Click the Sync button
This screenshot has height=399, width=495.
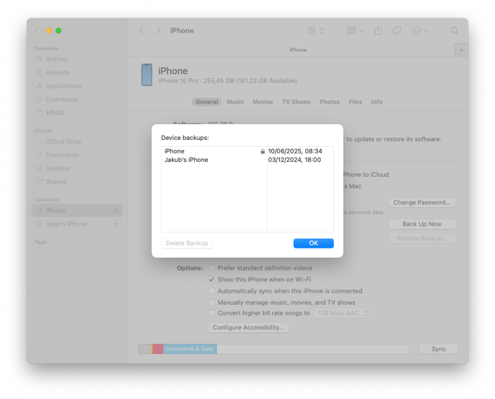click(x=439, y=349)
